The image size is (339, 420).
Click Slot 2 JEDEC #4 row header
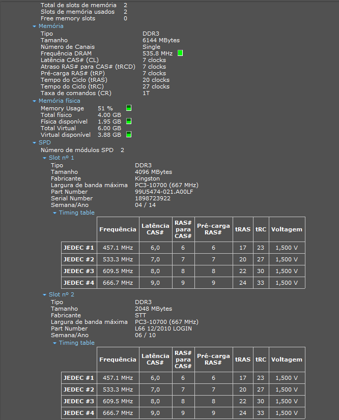point(79,413)
